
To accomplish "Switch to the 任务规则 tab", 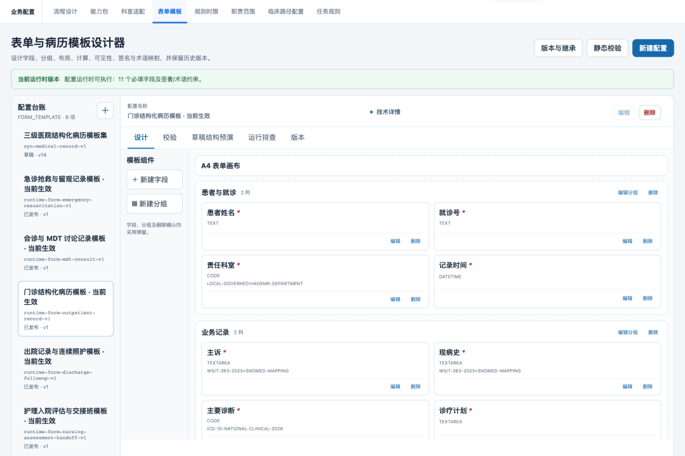I will pyautogui.click(x=329, y=11).
